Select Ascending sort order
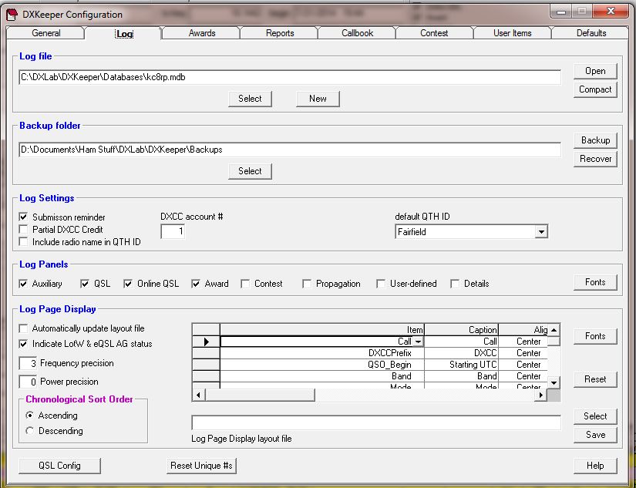 click(x=29, y=416)
